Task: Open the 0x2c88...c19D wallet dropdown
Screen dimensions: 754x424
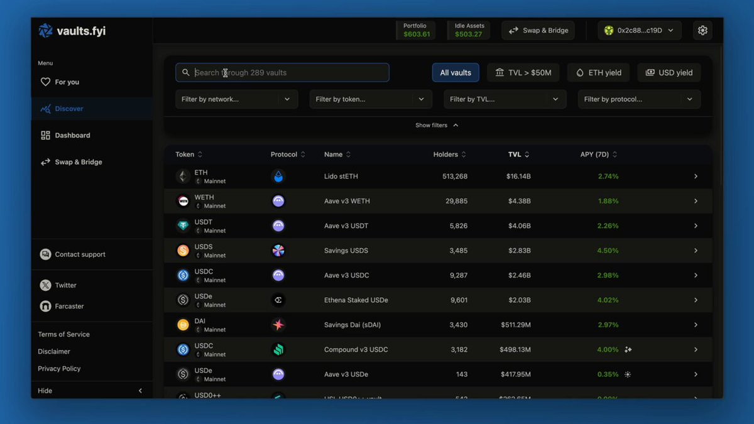Action: tap(640, 30)
